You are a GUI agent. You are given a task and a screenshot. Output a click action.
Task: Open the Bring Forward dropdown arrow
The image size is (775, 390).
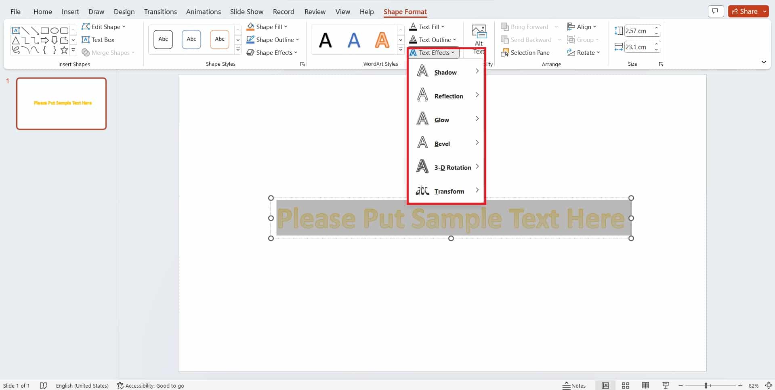click(x=557, y=27)
